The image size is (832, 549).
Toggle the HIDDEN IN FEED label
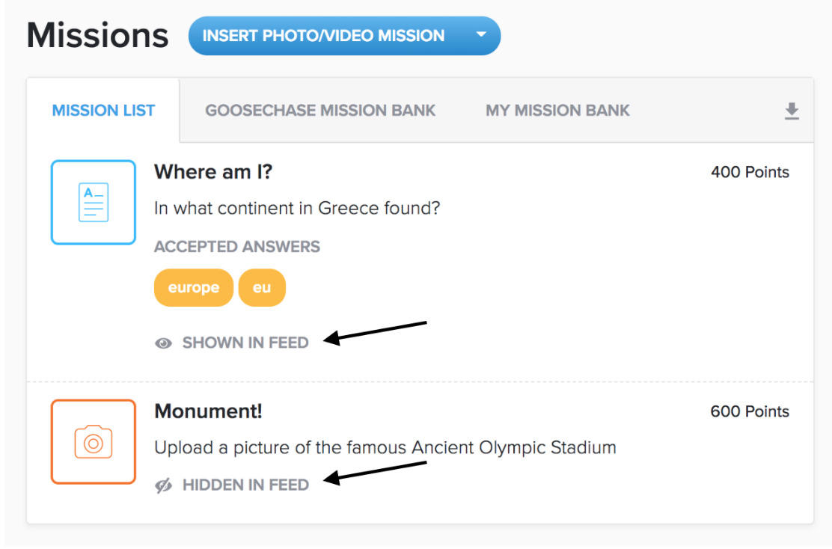tap(245, 485)
